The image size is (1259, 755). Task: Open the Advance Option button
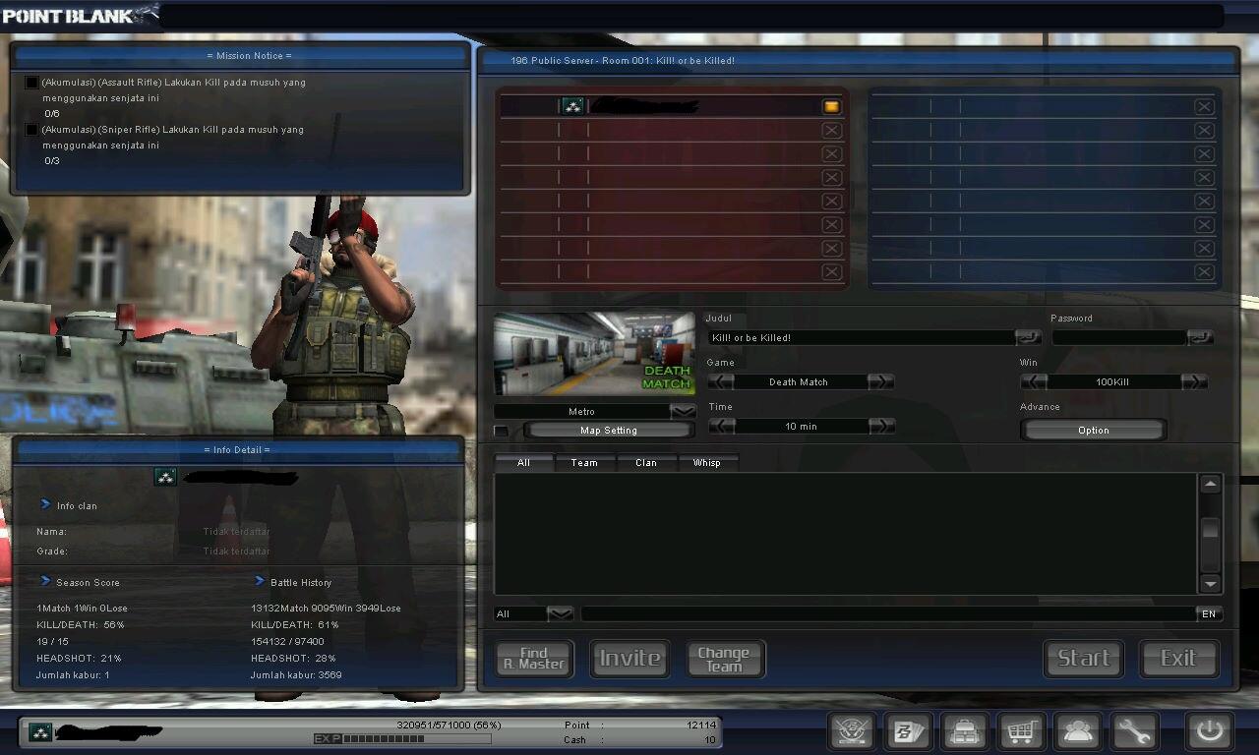click(1093, 430)
